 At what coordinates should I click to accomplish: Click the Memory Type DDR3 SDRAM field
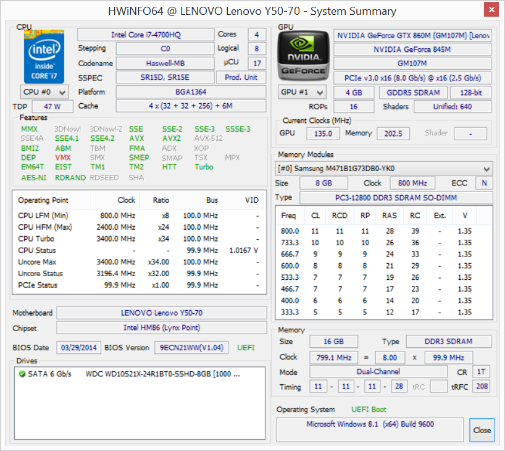(449, 342)
